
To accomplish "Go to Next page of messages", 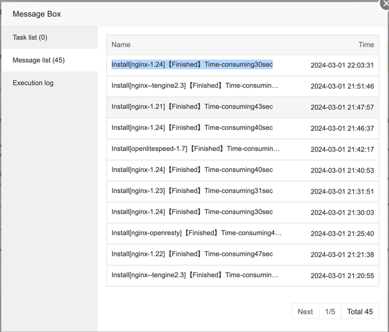I will point(305,311).
